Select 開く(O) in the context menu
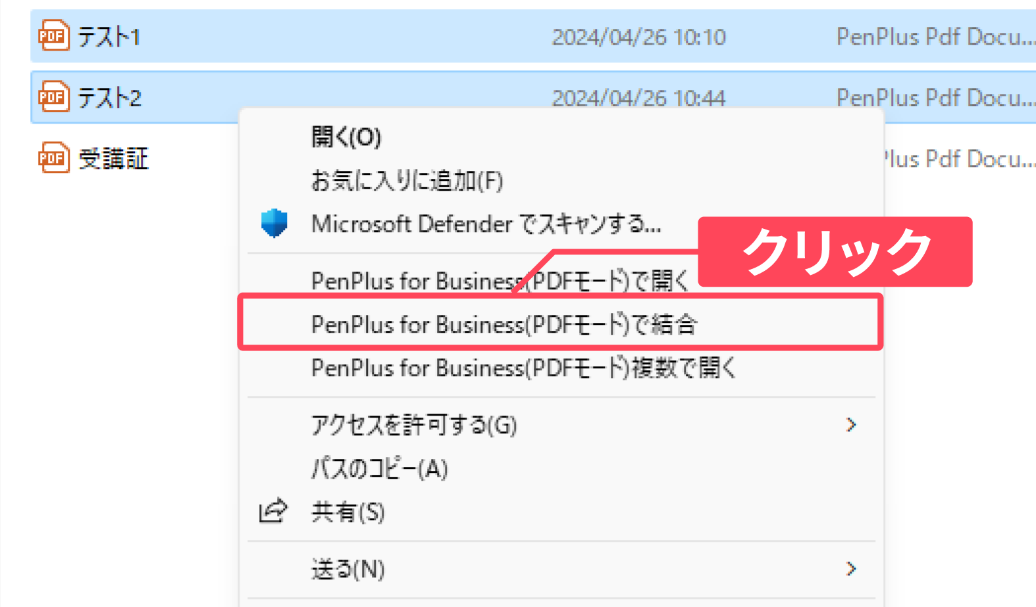The height and width of the screenshot is (607, 1036). point(346,137)
